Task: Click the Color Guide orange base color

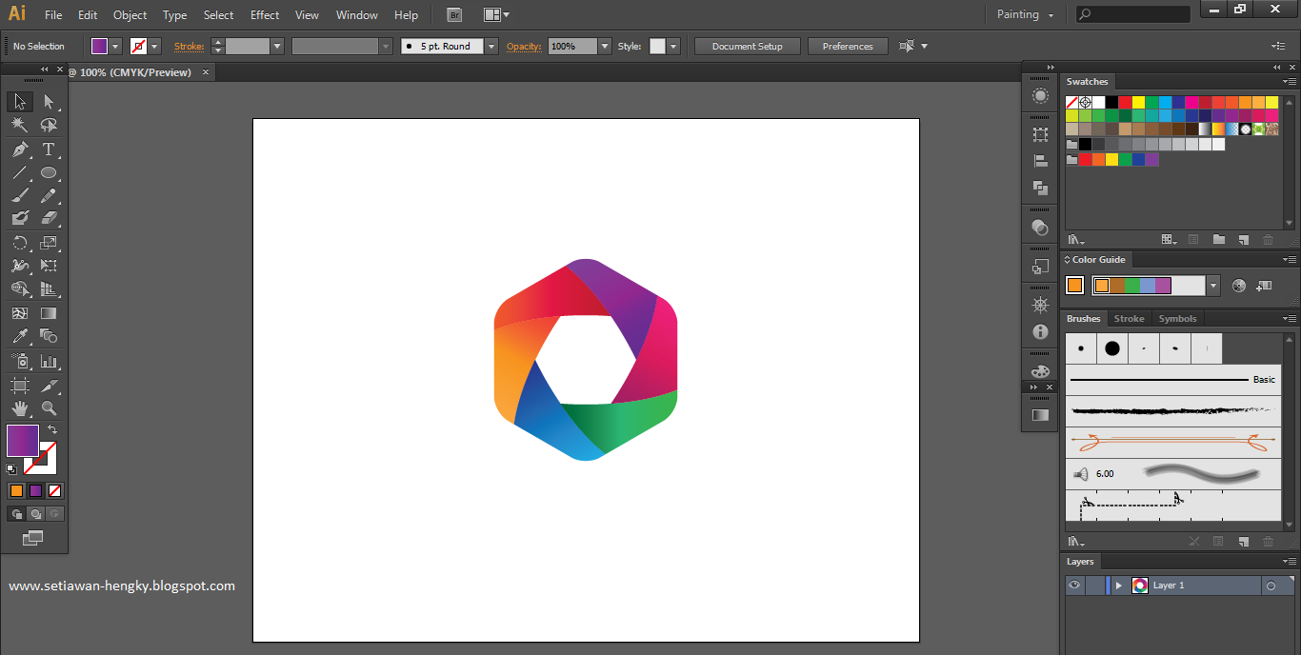Action: [1074, 285]
